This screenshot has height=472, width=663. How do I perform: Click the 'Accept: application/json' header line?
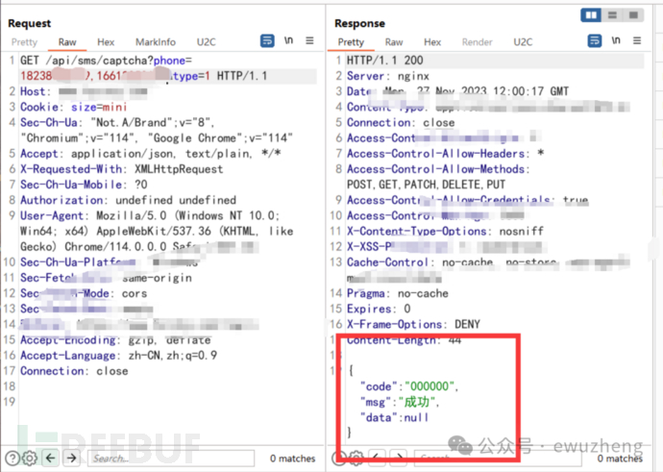pos(151,154)
